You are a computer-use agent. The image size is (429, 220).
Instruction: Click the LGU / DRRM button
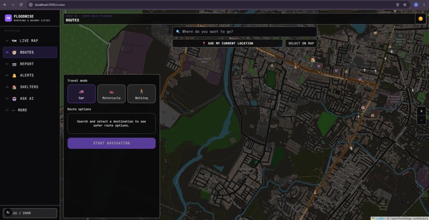pos(30,213)
